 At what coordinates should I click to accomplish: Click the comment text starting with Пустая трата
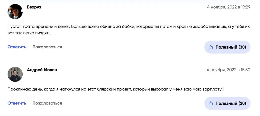(x=129, y=30)
